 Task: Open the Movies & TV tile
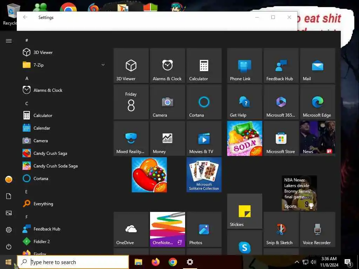204,138
